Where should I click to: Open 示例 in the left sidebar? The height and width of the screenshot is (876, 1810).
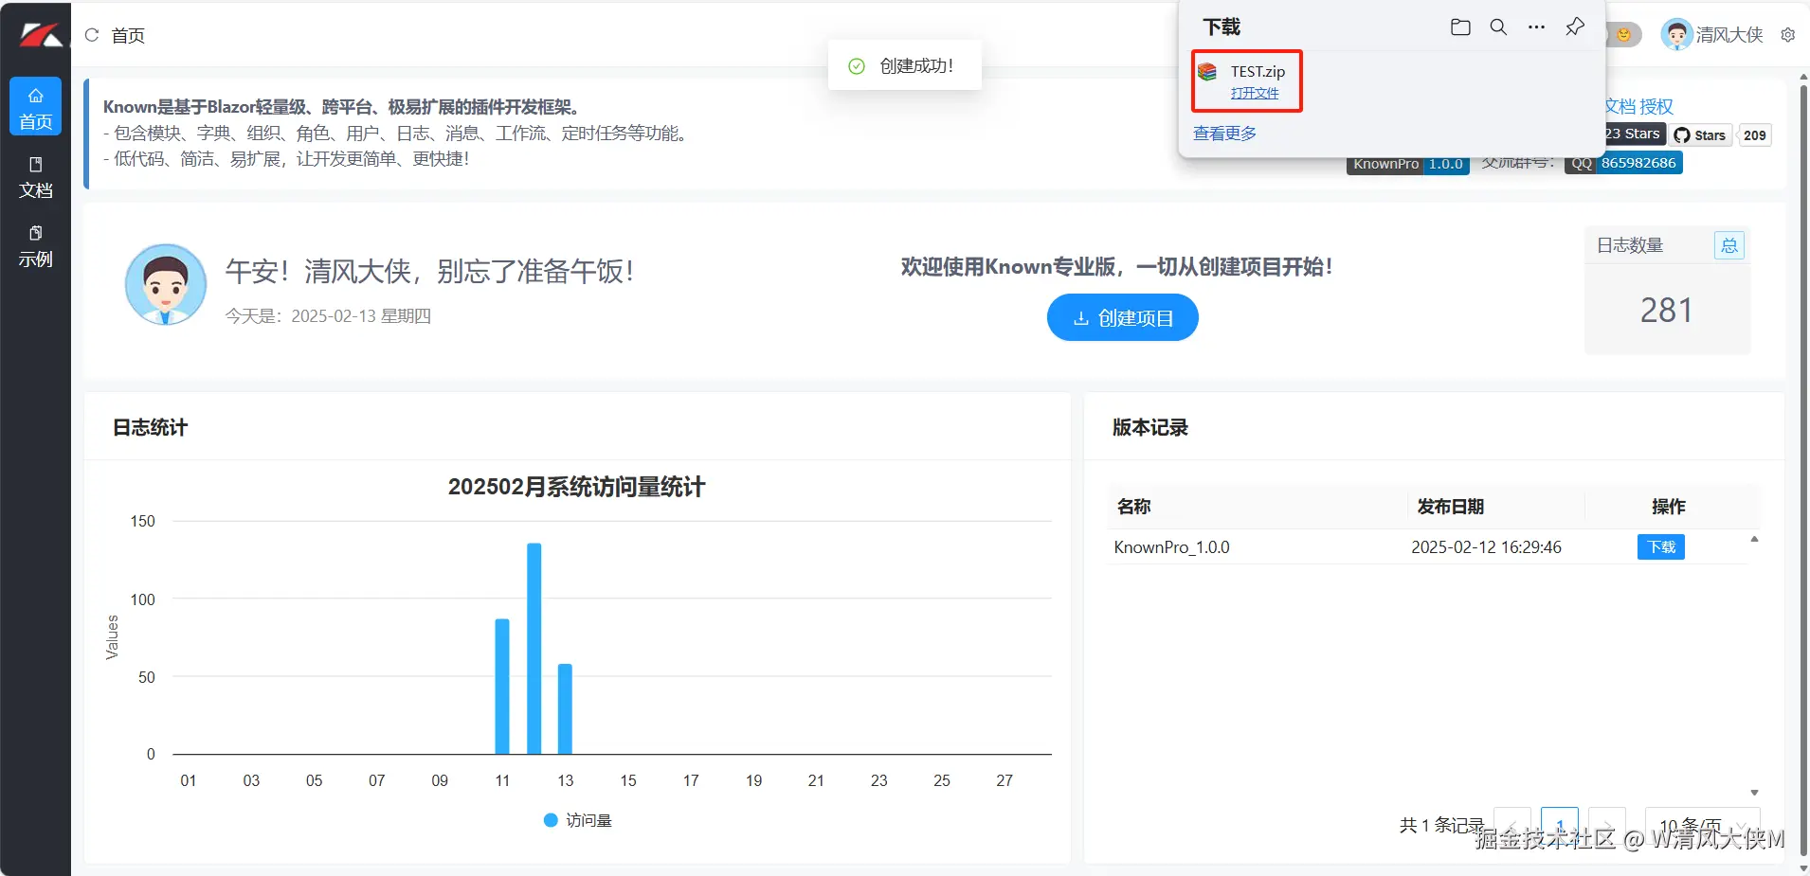(x=36, y=246)
